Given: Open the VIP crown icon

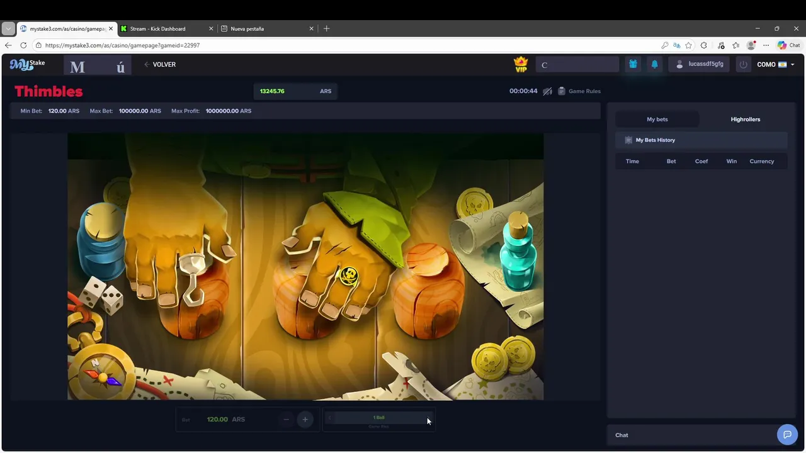Looking at the screenshot, I should [521, 64].
